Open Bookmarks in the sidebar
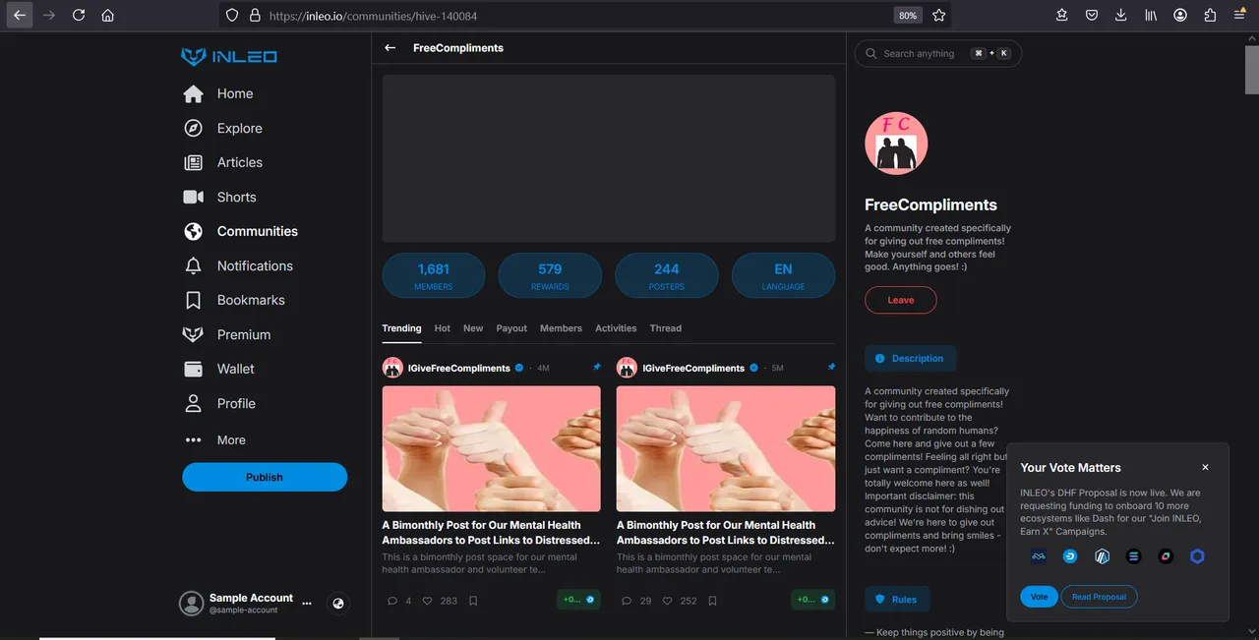The image size is (1259, 640). [235, 300]
